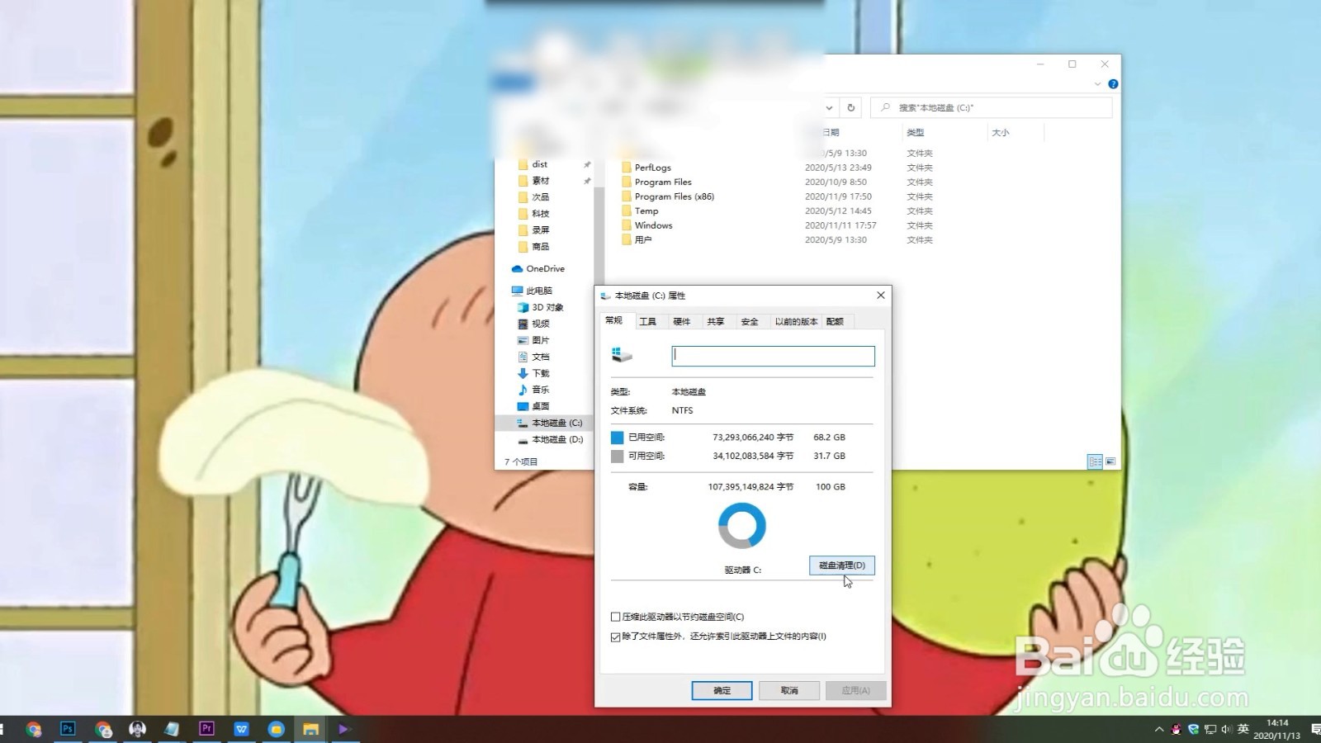This screenshot has width=1321, height=743.
Task: Open 录屏 folder in sidebar
Action: pyautogui.click(x=540, y=230)
